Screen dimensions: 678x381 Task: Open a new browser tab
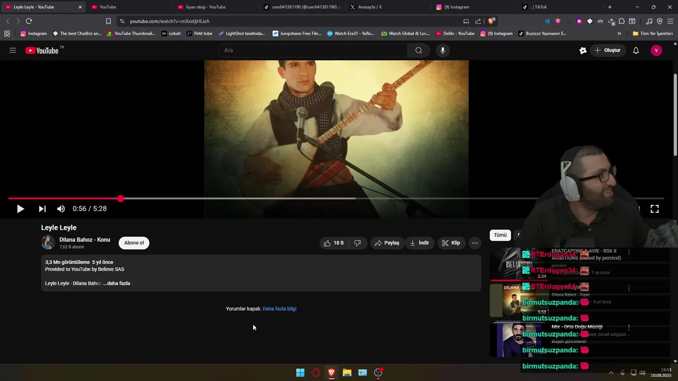tap(610, 7)
